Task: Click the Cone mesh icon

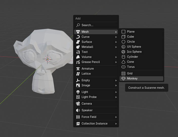Action: click(x=123, y=62)
